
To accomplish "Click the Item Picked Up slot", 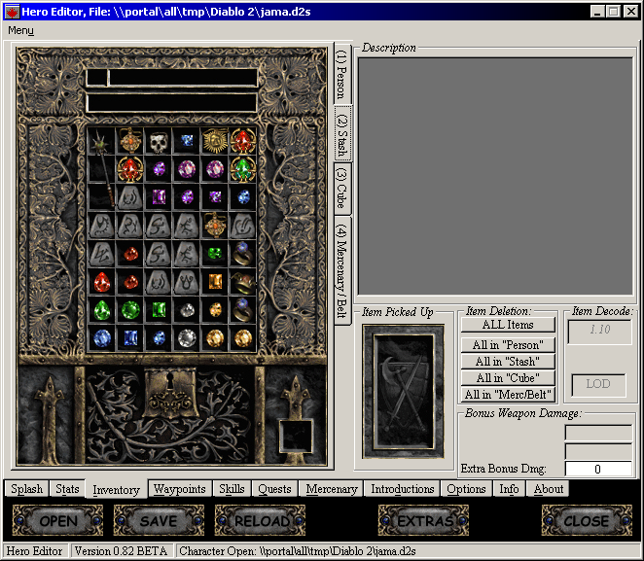I will (x=403, y=392).
